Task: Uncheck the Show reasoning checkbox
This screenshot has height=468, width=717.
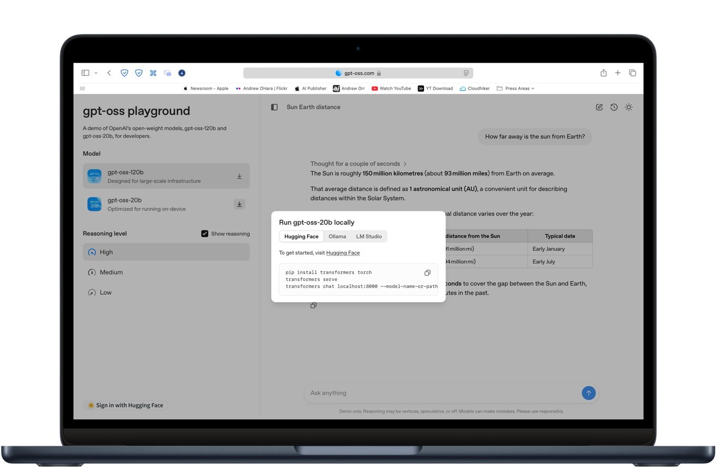Action: tap(205, 233)
